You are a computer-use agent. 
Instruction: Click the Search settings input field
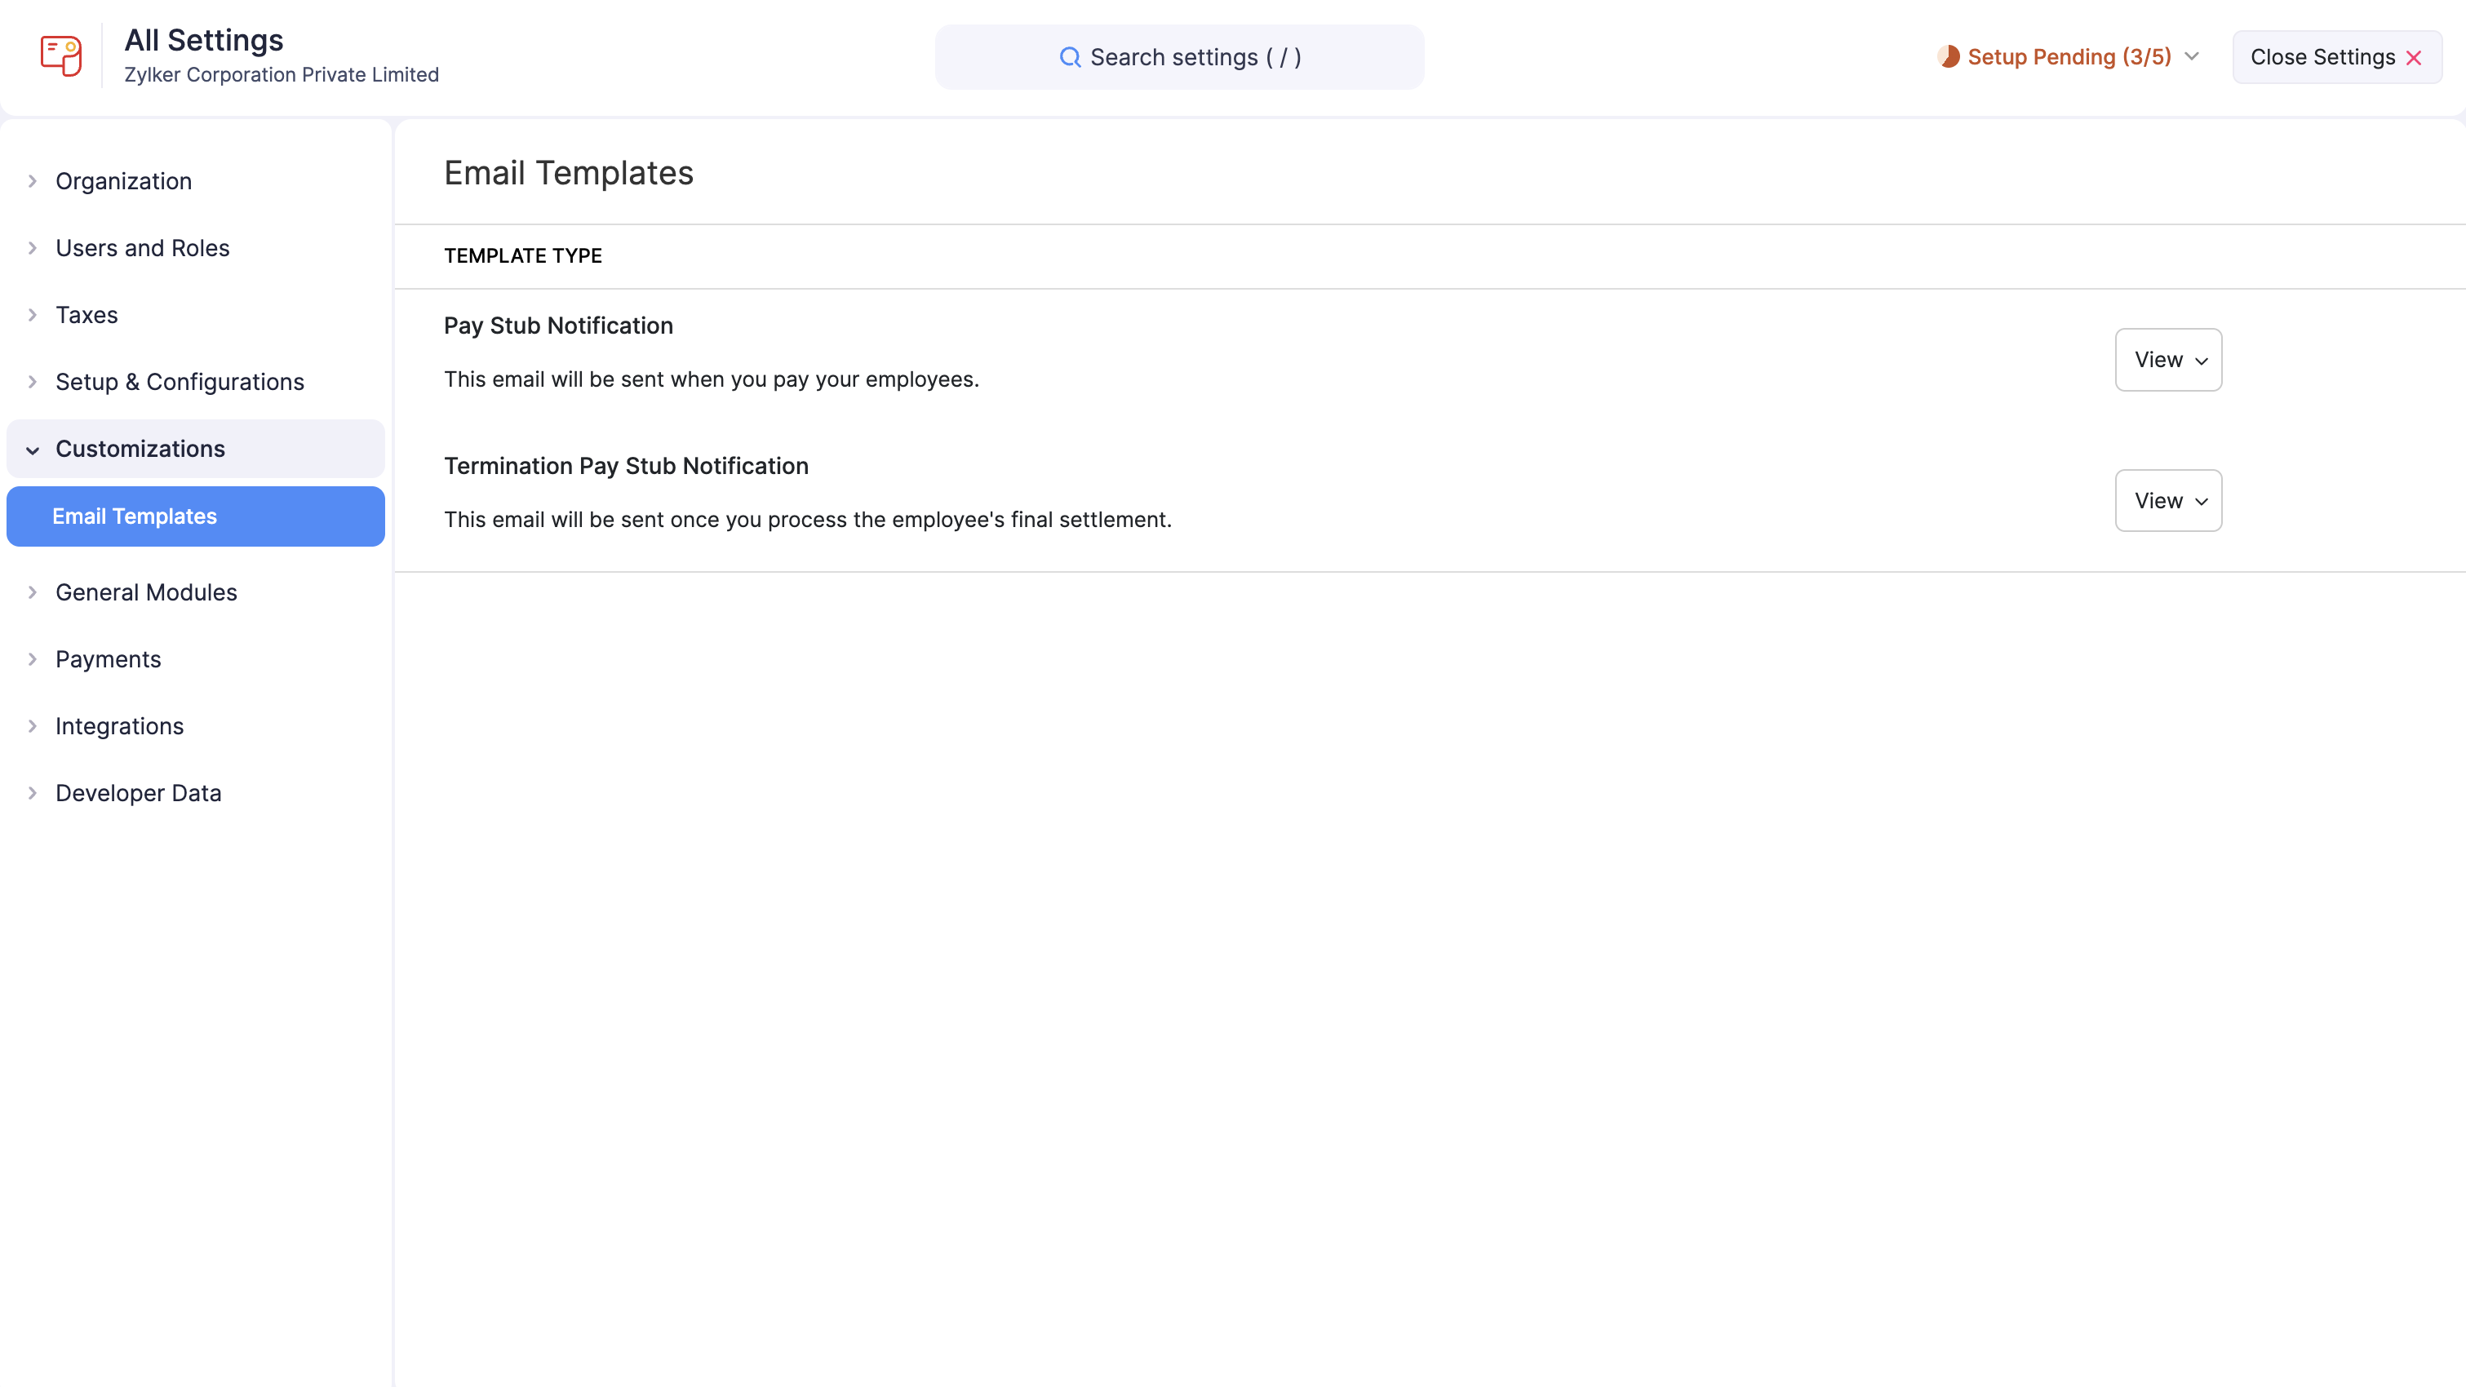(x=1179, y=56)
